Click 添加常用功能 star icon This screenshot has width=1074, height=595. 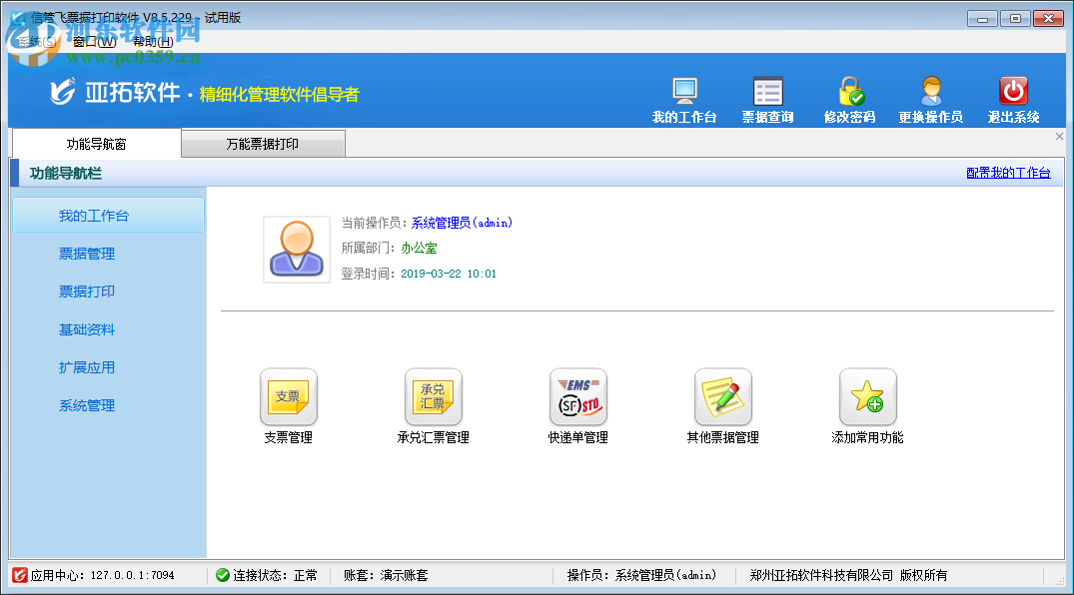point(868,397)
